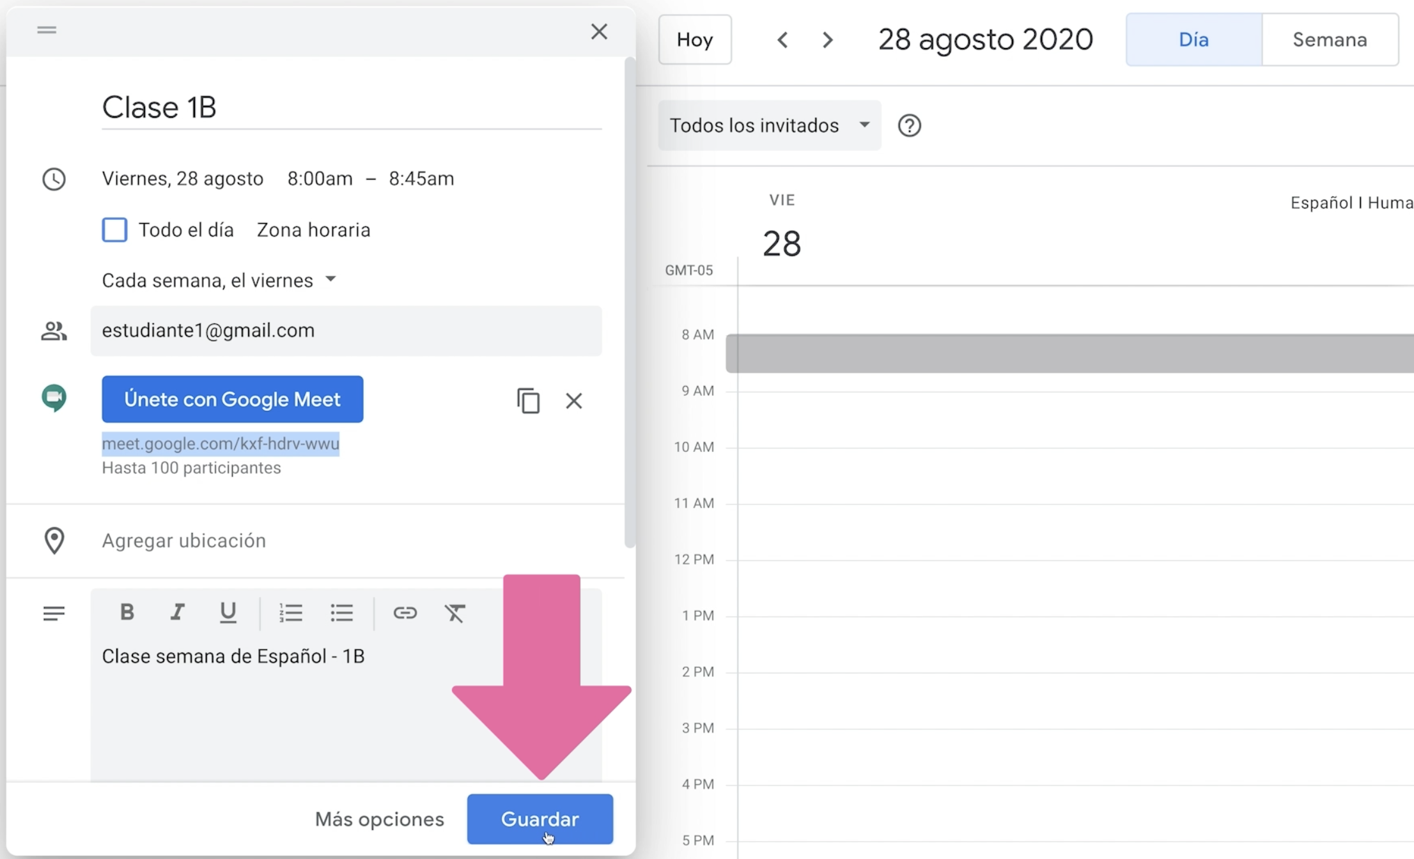
Task: Copy the Google Meet link
Action: 526,401
